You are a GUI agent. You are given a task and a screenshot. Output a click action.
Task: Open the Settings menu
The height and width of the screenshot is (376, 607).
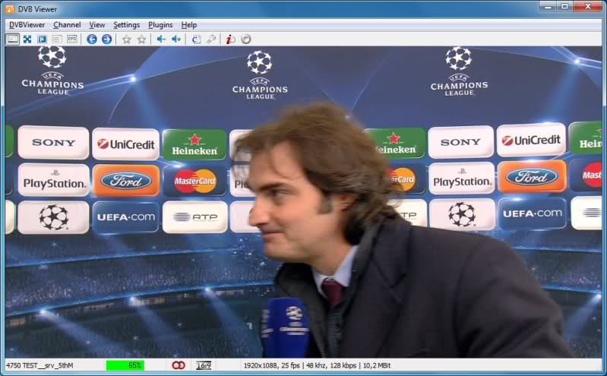pos(126,25)
